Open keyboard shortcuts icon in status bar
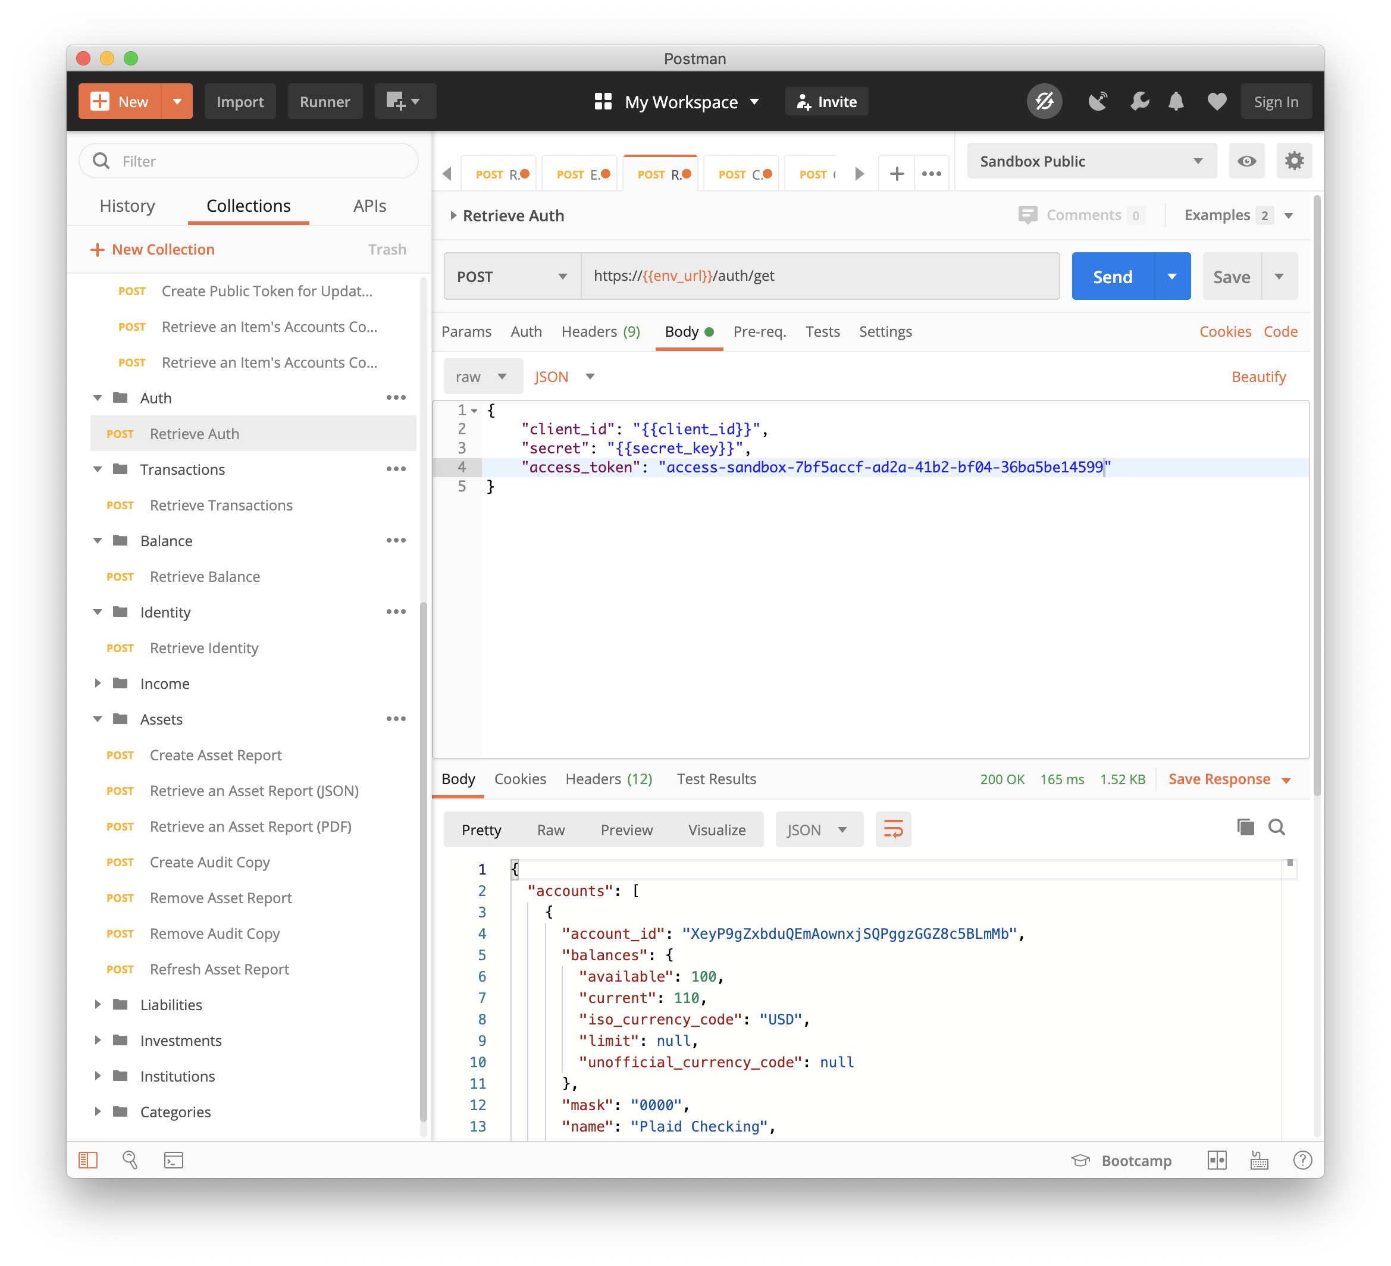The image size is (1391, 1266). tap(1258, 1160)
